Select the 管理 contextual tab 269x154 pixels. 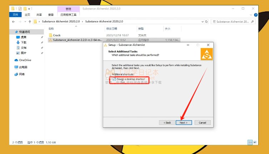(x=68, y=9)
